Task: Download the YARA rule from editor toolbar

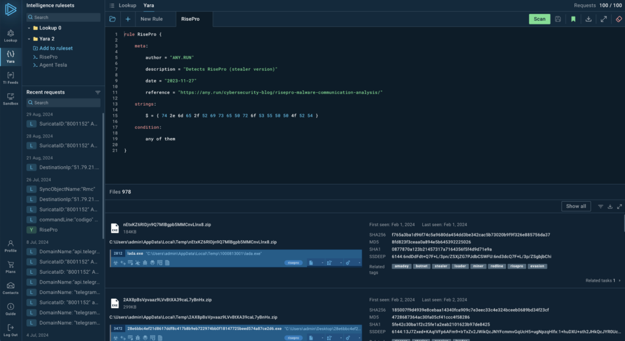Action: click(588, 19)
